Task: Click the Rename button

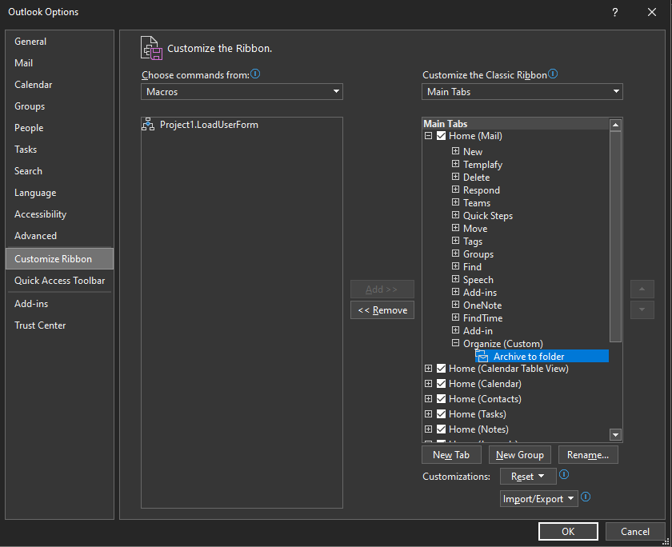Action: pyautogui.click(x=588, y=455)
